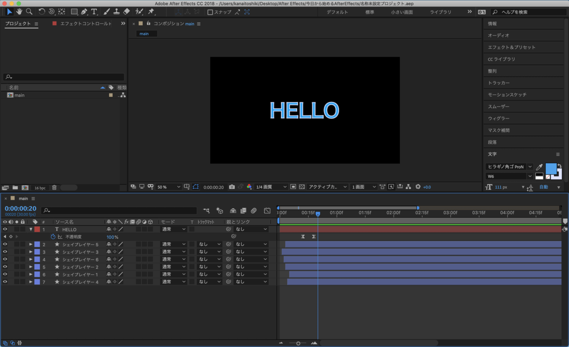Toggle visibility of シェイプレイヤー 1
Image resolution: width=569 pixels, height=347 pixels.
coord(5,274)
